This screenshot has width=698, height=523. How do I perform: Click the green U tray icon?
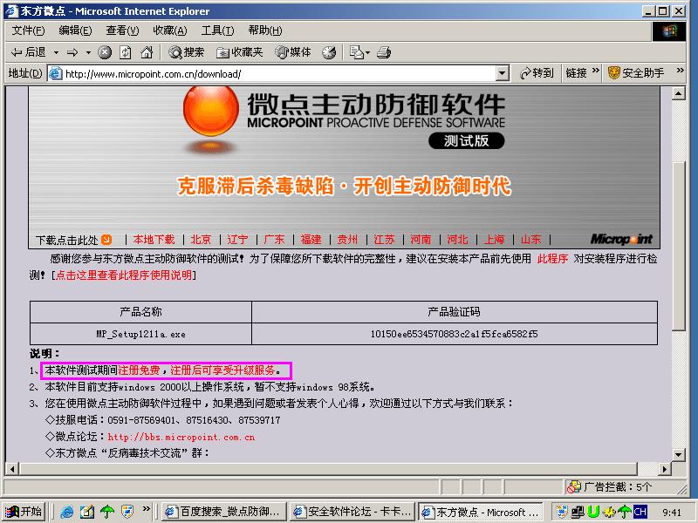593,513
